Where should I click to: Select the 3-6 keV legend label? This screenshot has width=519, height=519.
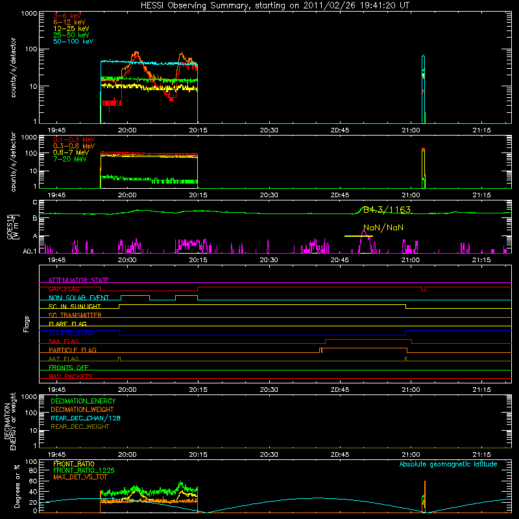pos(67,16)
